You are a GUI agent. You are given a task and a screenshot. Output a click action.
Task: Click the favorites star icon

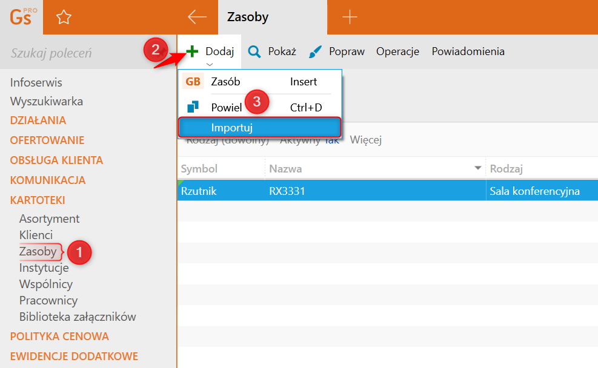click(64, 18)
